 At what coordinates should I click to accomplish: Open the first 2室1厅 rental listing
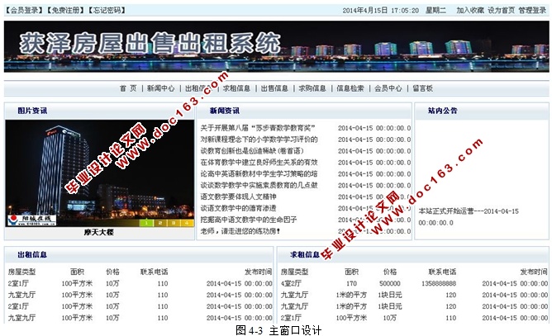18,283
